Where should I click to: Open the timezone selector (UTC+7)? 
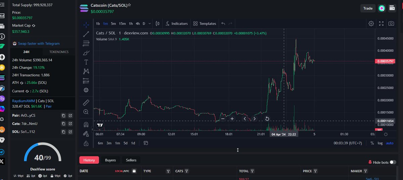coord(348,143)
